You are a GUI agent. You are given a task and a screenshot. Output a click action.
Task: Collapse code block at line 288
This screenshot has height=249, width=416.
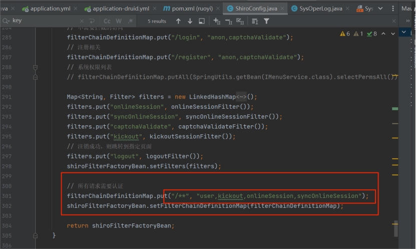pos(36,67)
